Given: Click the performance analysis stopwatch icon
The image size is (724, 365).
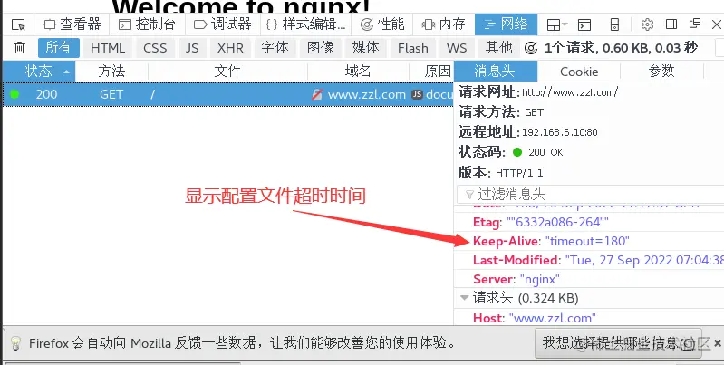Looking at the screenshot, I should (531, 48).
